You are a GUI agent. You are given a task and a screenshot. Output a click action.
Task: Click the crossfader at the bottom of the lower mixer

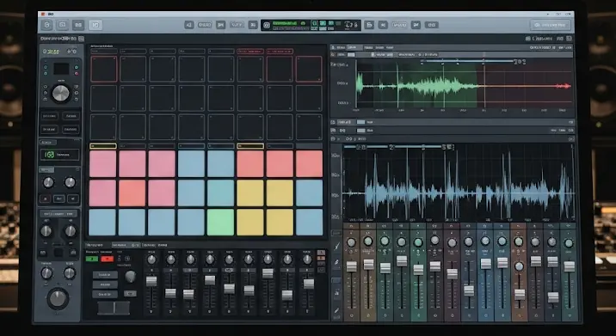114,308
